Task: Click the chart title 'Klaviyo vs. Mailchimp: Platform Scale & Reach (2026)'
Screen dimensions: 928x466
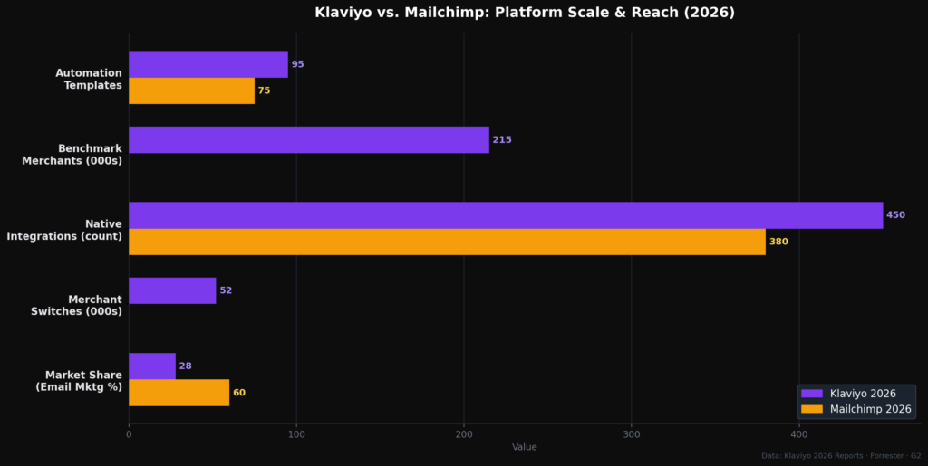Action: (525, 13)
